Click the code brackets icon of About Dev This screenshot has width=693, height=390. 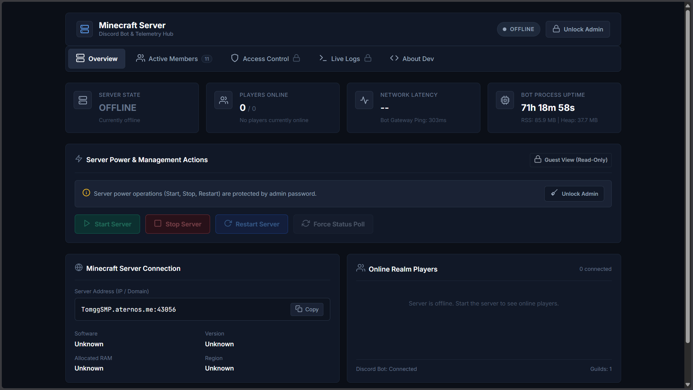tap(394, 58)
